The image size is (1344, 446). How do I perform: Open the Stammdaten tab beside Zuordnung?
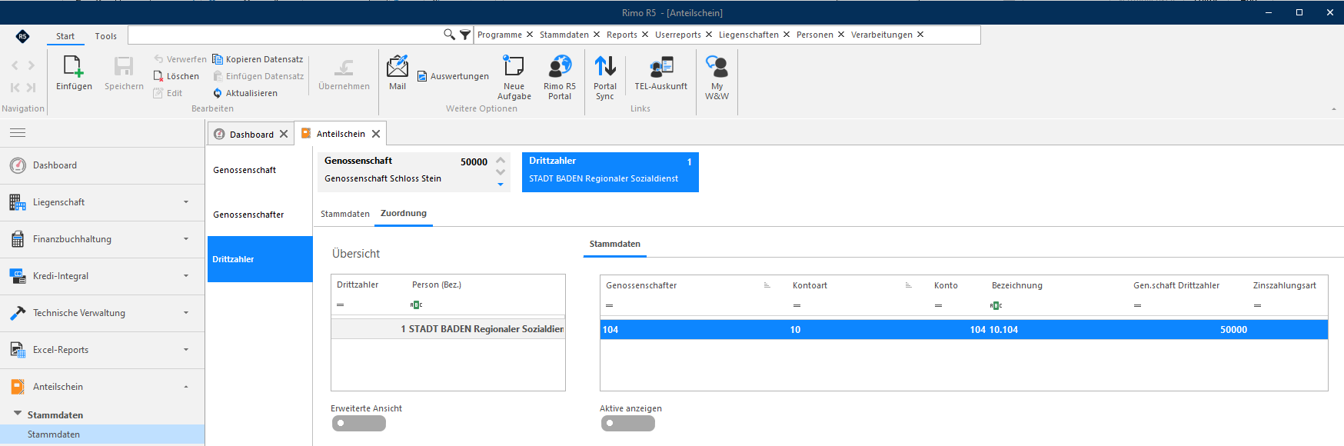point(345,214)
